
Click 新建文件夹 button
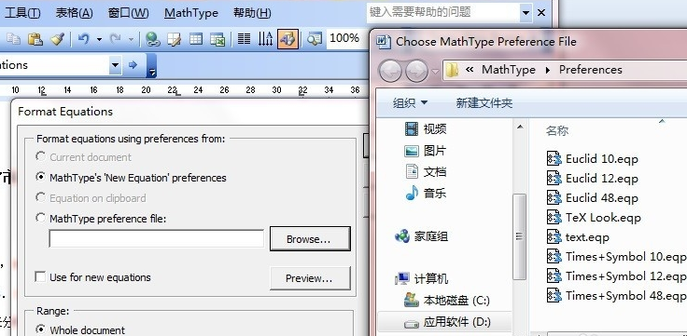(x=484, y=103)
